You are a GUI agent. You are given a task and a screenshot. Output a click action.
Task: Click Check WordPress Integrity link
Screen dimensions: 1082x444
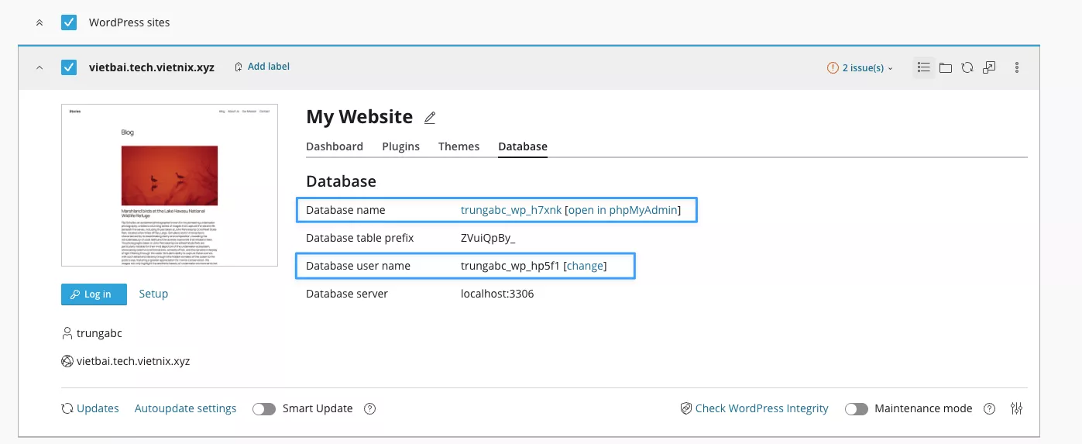(762, 408)
